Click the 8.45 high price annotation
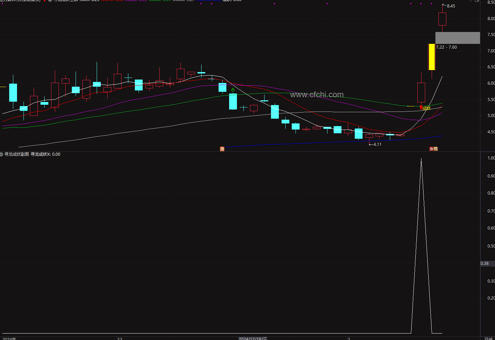 tap(451, 6)
